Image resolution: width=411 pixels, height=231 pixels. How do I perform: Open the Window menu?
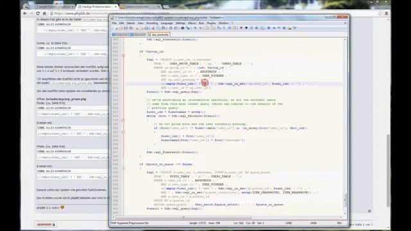223,23
